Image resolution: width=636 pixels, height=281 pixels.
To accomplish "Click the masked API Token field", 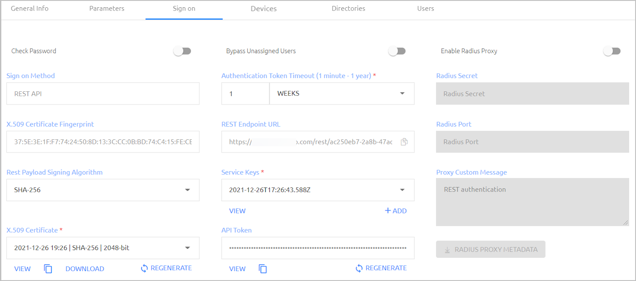I will (318, 248).
